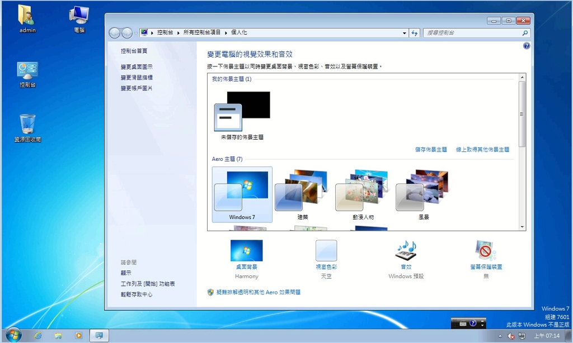The image size is (573, 343).
Task: Click the 控制台 breadcrumb
Action: (165, 32)
